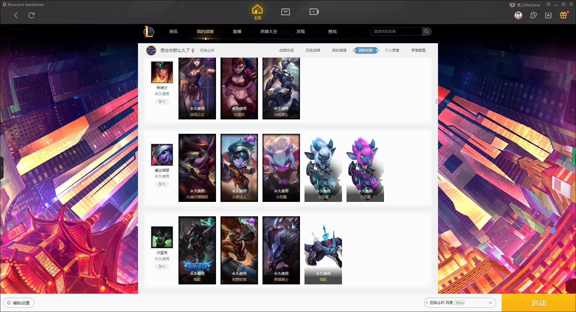Click the search magnifier icon

(426, 31)
